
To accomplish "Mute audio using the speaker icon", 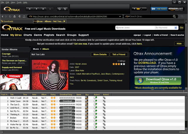I will (135, 9).
